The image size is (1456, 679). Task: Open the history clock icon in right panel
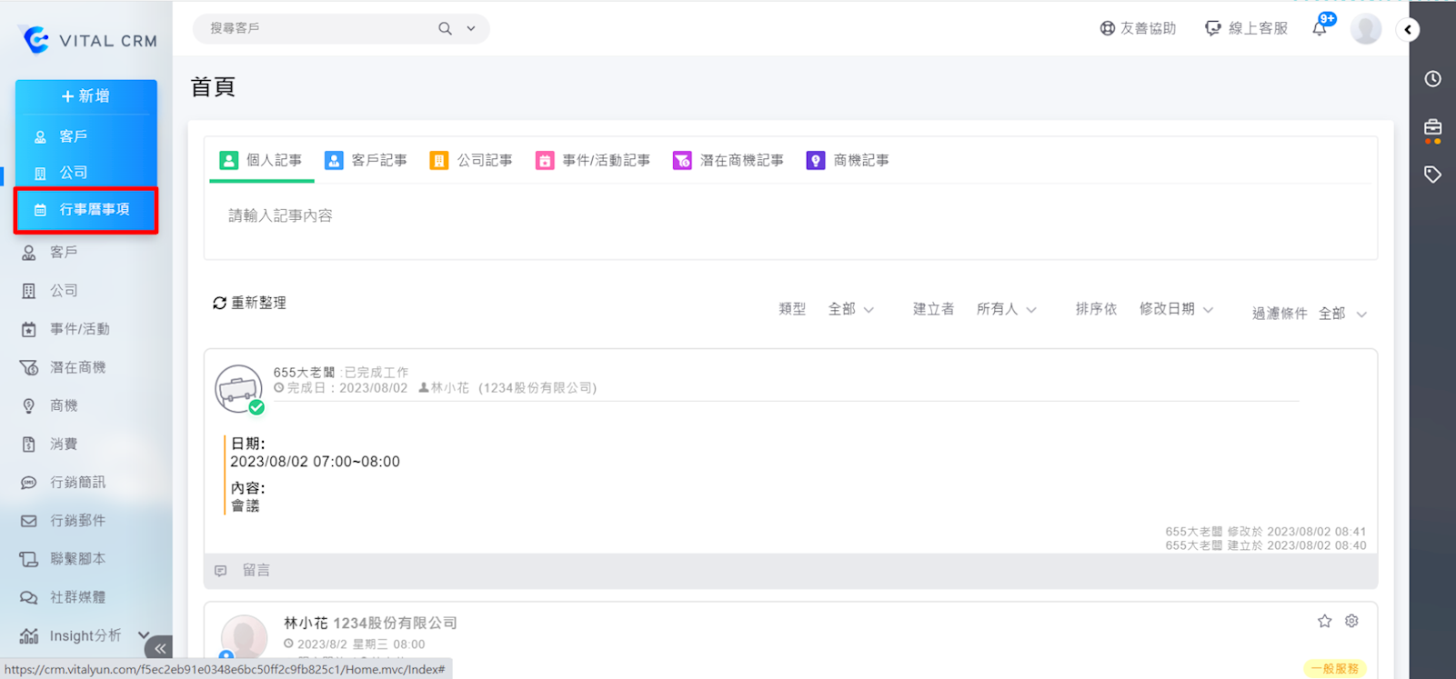(1432, 79)
